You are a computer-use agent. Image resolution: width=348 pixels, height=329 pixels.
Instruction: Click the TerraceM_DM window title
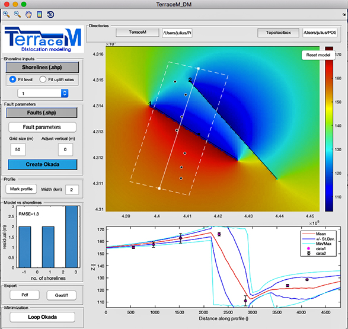[174, 4]
